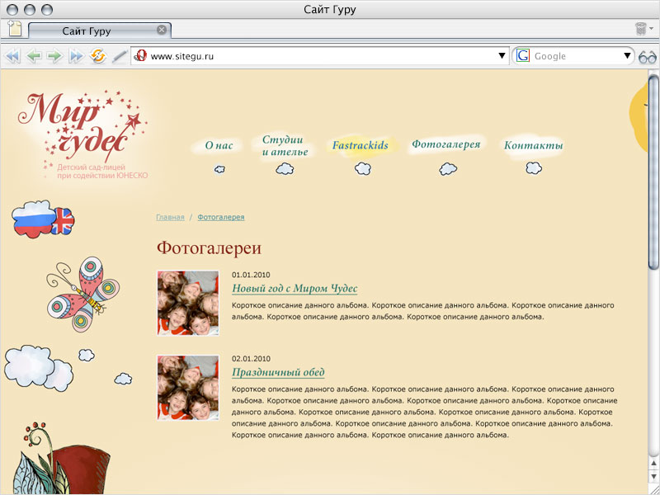Open the Контакты menu item
The height and width of the screenshot is (495, 660).
tap(533, 146)
